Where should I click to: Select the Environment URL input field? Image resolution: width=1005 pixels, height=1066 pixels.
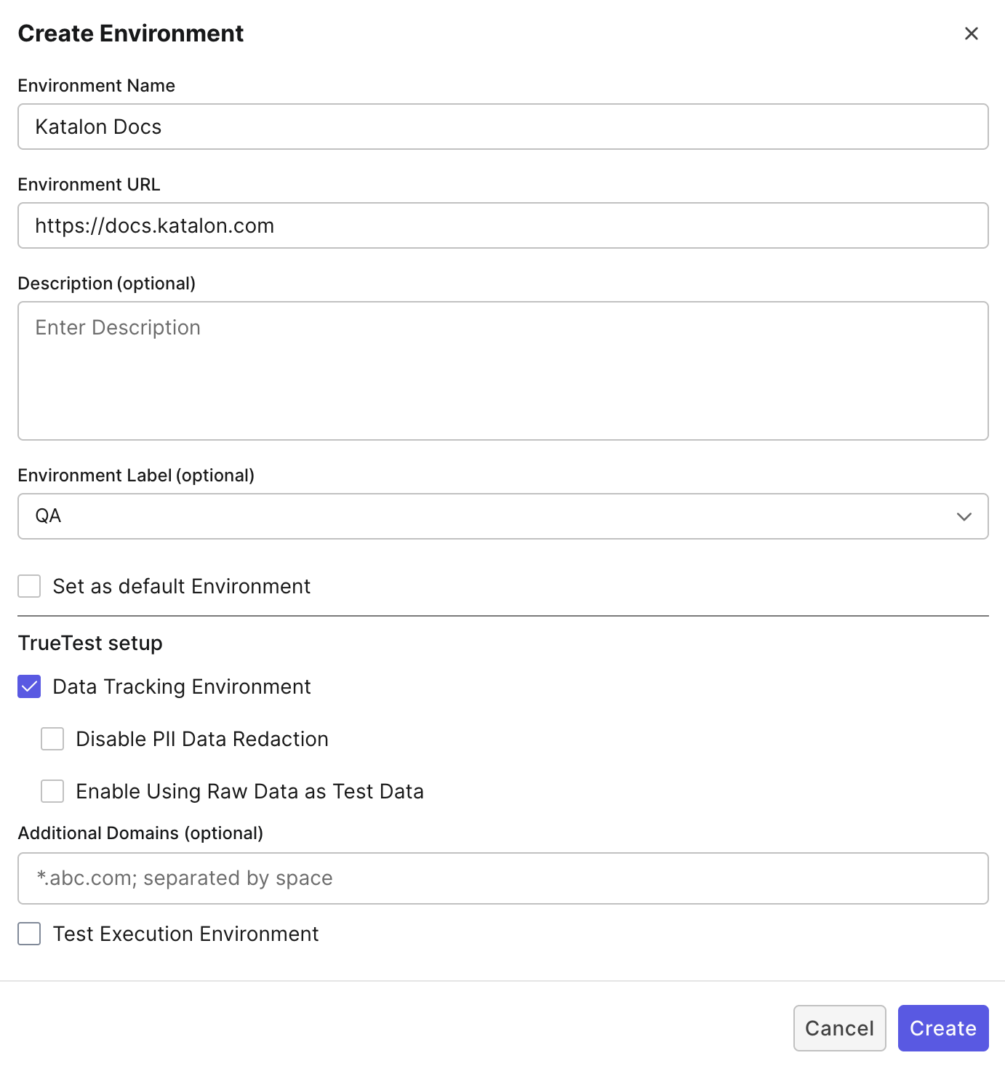pos(502,225)
